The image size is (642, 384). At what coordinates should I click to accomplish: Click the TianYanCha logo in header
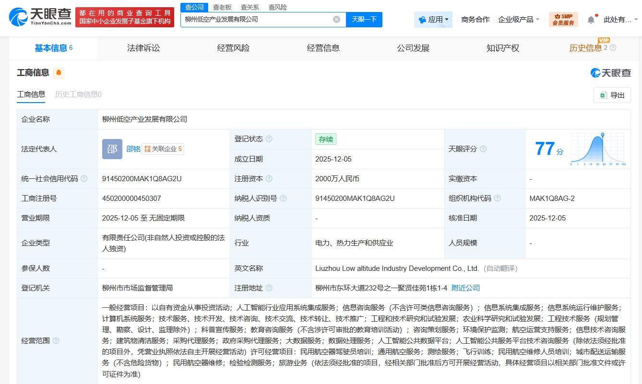pos(39,18)
